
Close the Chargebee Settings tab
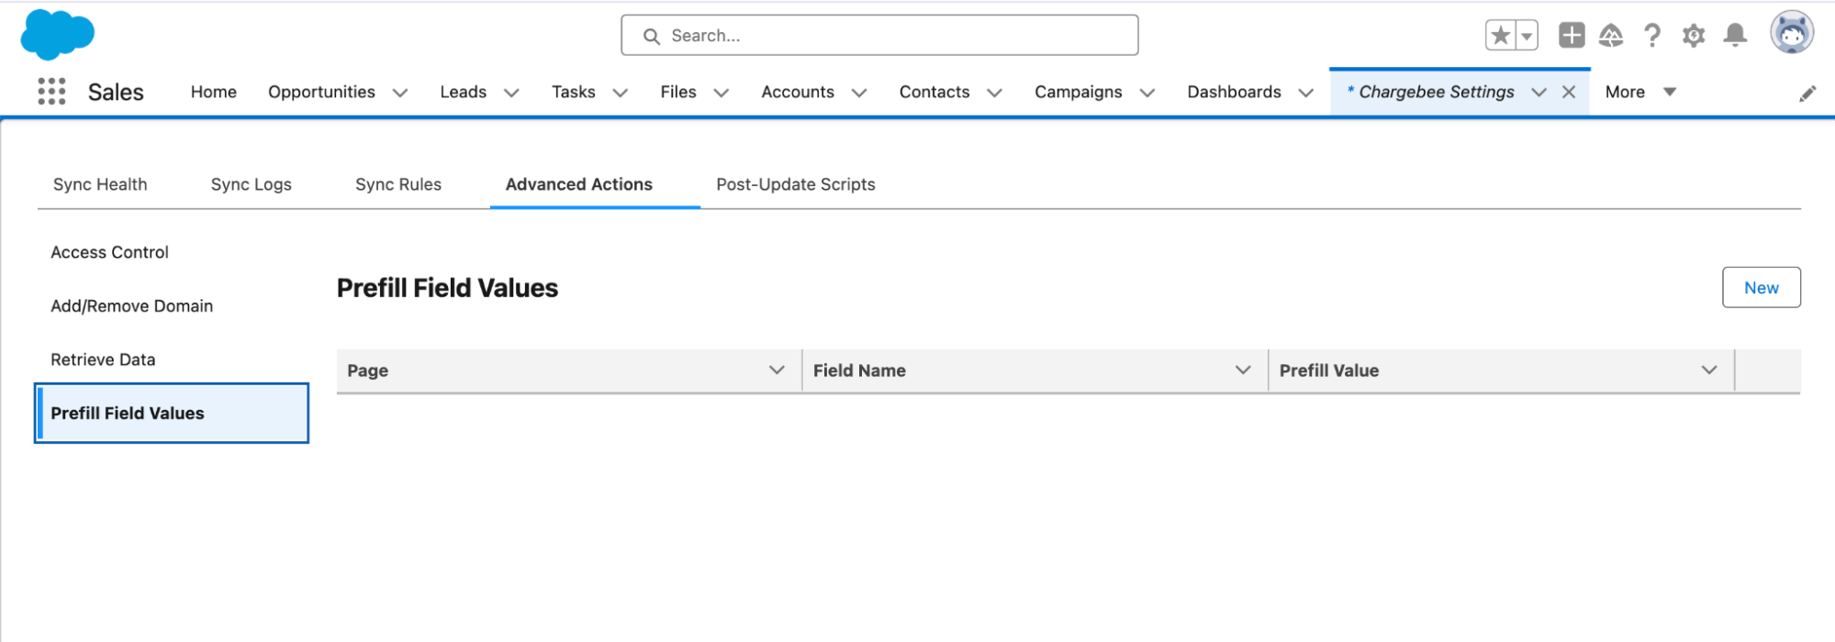(x=1569, y=92)
